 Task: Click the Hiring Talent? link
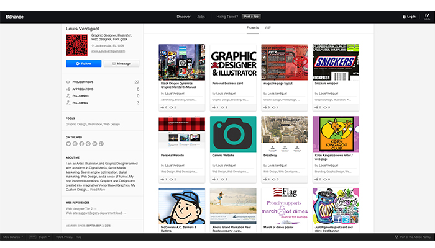click(227, 17)
